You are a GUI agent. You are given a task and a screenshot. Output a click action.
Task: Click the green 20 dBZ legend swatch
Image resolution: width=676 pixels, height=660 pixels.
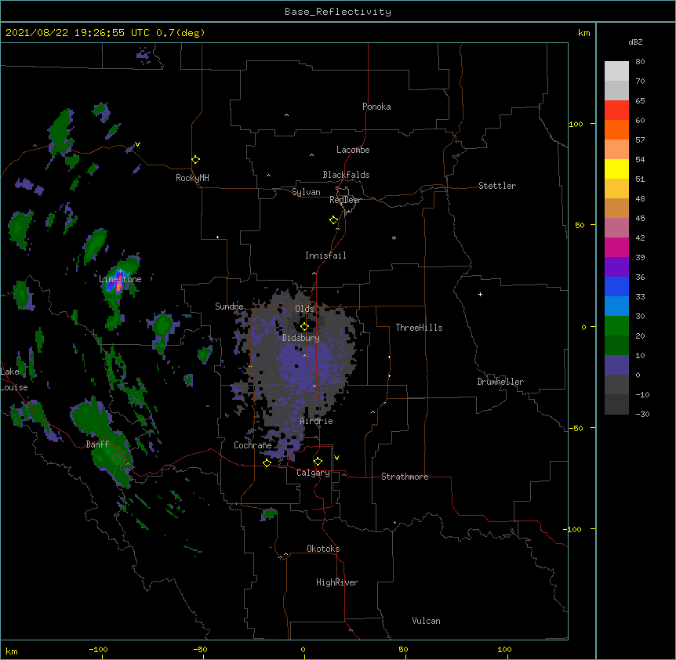pos(616,326)
